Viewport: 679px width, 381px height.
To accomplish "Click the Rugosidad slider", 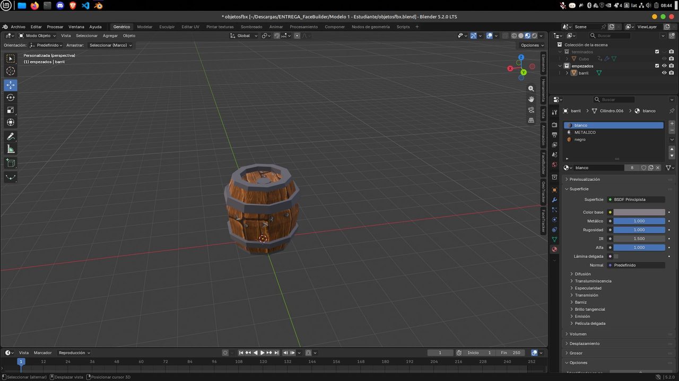I will [x=639, y=230].
